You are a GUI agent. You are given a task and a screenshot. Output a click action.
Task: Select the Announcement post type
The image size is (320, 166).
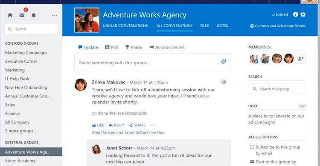click(x=167, y=47)
